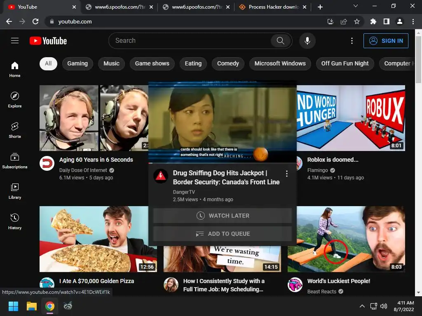This screenshot has height=316, width=422.
Task: Click the SIGN IN button
Action: (x=386, y=41)
